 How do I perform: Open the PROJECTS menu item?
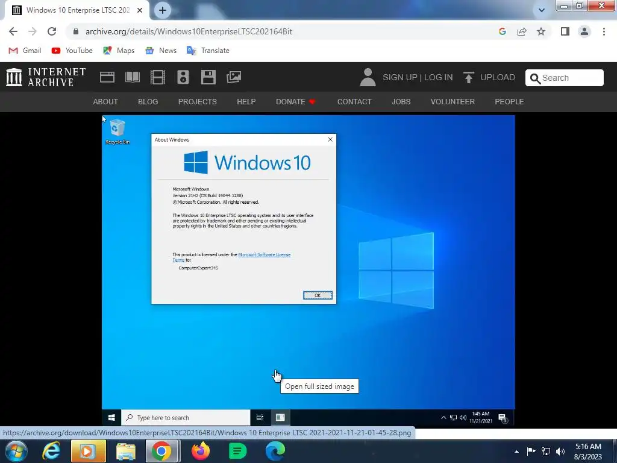[198, 101]
